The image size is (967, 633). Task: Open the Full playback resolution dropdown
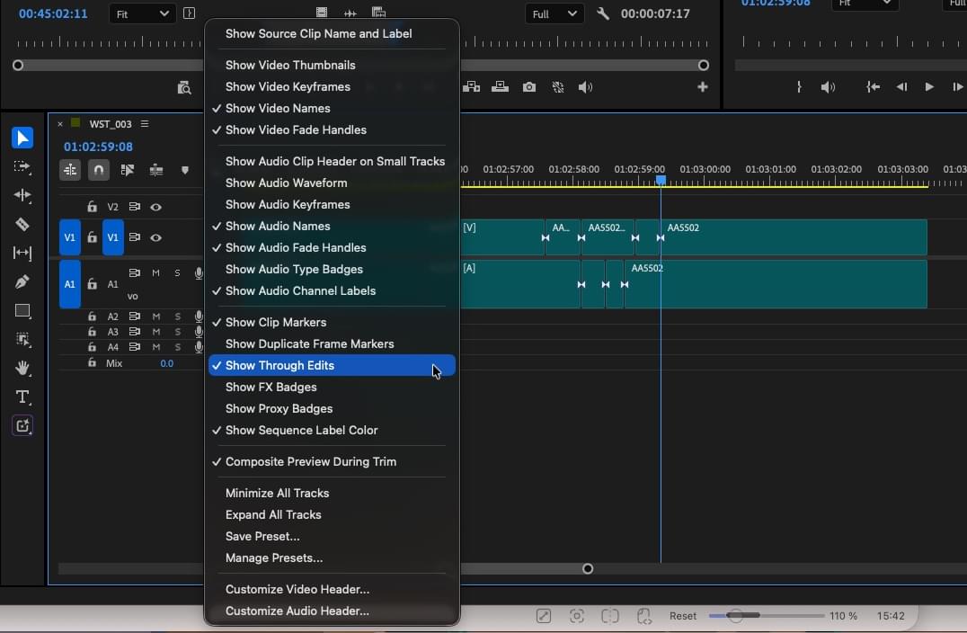[554, 13]
